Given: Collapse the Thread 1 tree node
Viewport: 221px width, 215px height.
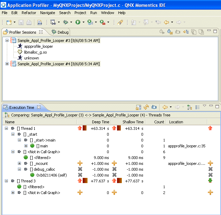Looking at the screenshot, I should tap(7, 128).
